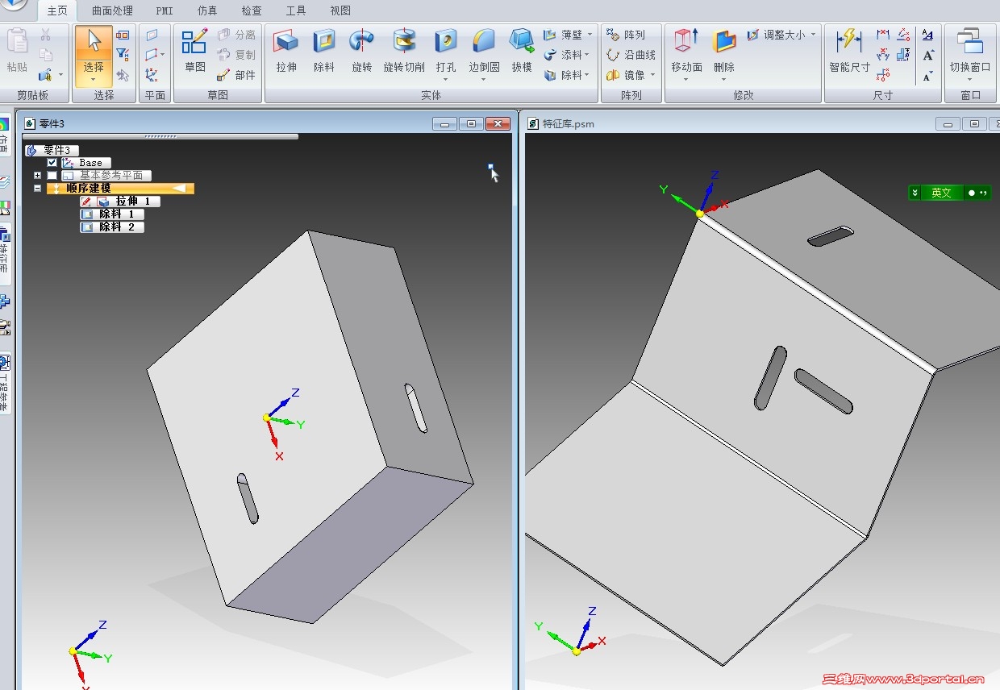Select the Base item in feature tree
This screenshot has width=1000, height=690.
(86, 163)
